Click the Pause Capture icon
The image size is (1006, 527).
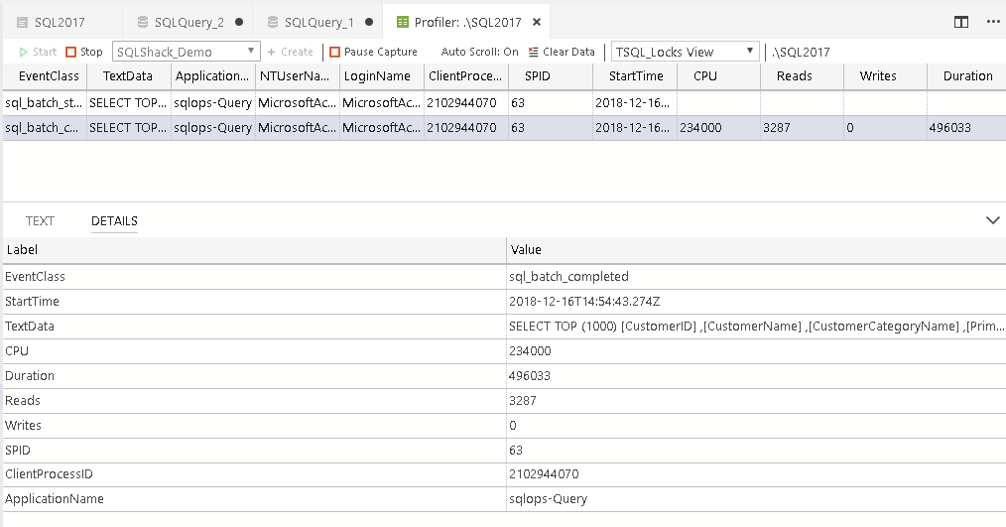[x=335, y=52]
